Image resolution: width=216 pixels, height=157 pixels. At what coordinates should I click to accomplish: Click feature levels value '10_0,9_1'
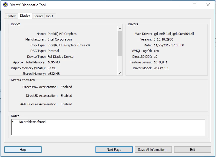pos(161,63)
